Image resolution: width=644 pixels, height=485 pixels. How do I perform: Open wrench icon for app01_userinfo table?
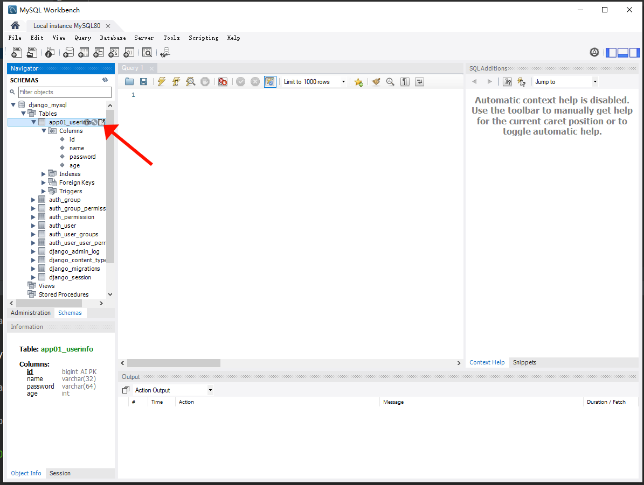coord(94,122)
